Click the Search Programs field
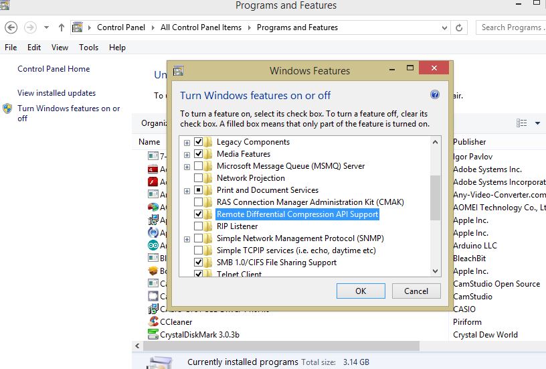 [x=511, y=27]
